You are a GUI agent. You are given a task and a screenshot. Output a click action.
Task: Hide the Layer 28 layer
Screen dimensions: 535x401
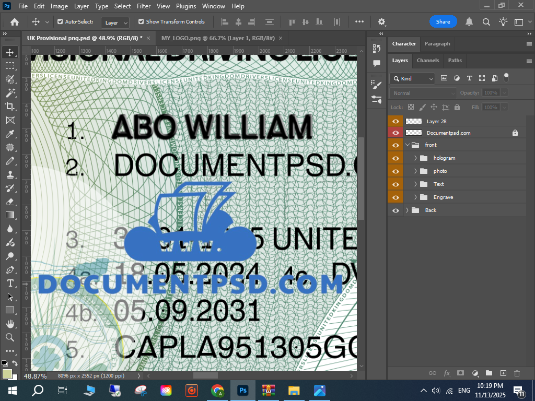396,121
